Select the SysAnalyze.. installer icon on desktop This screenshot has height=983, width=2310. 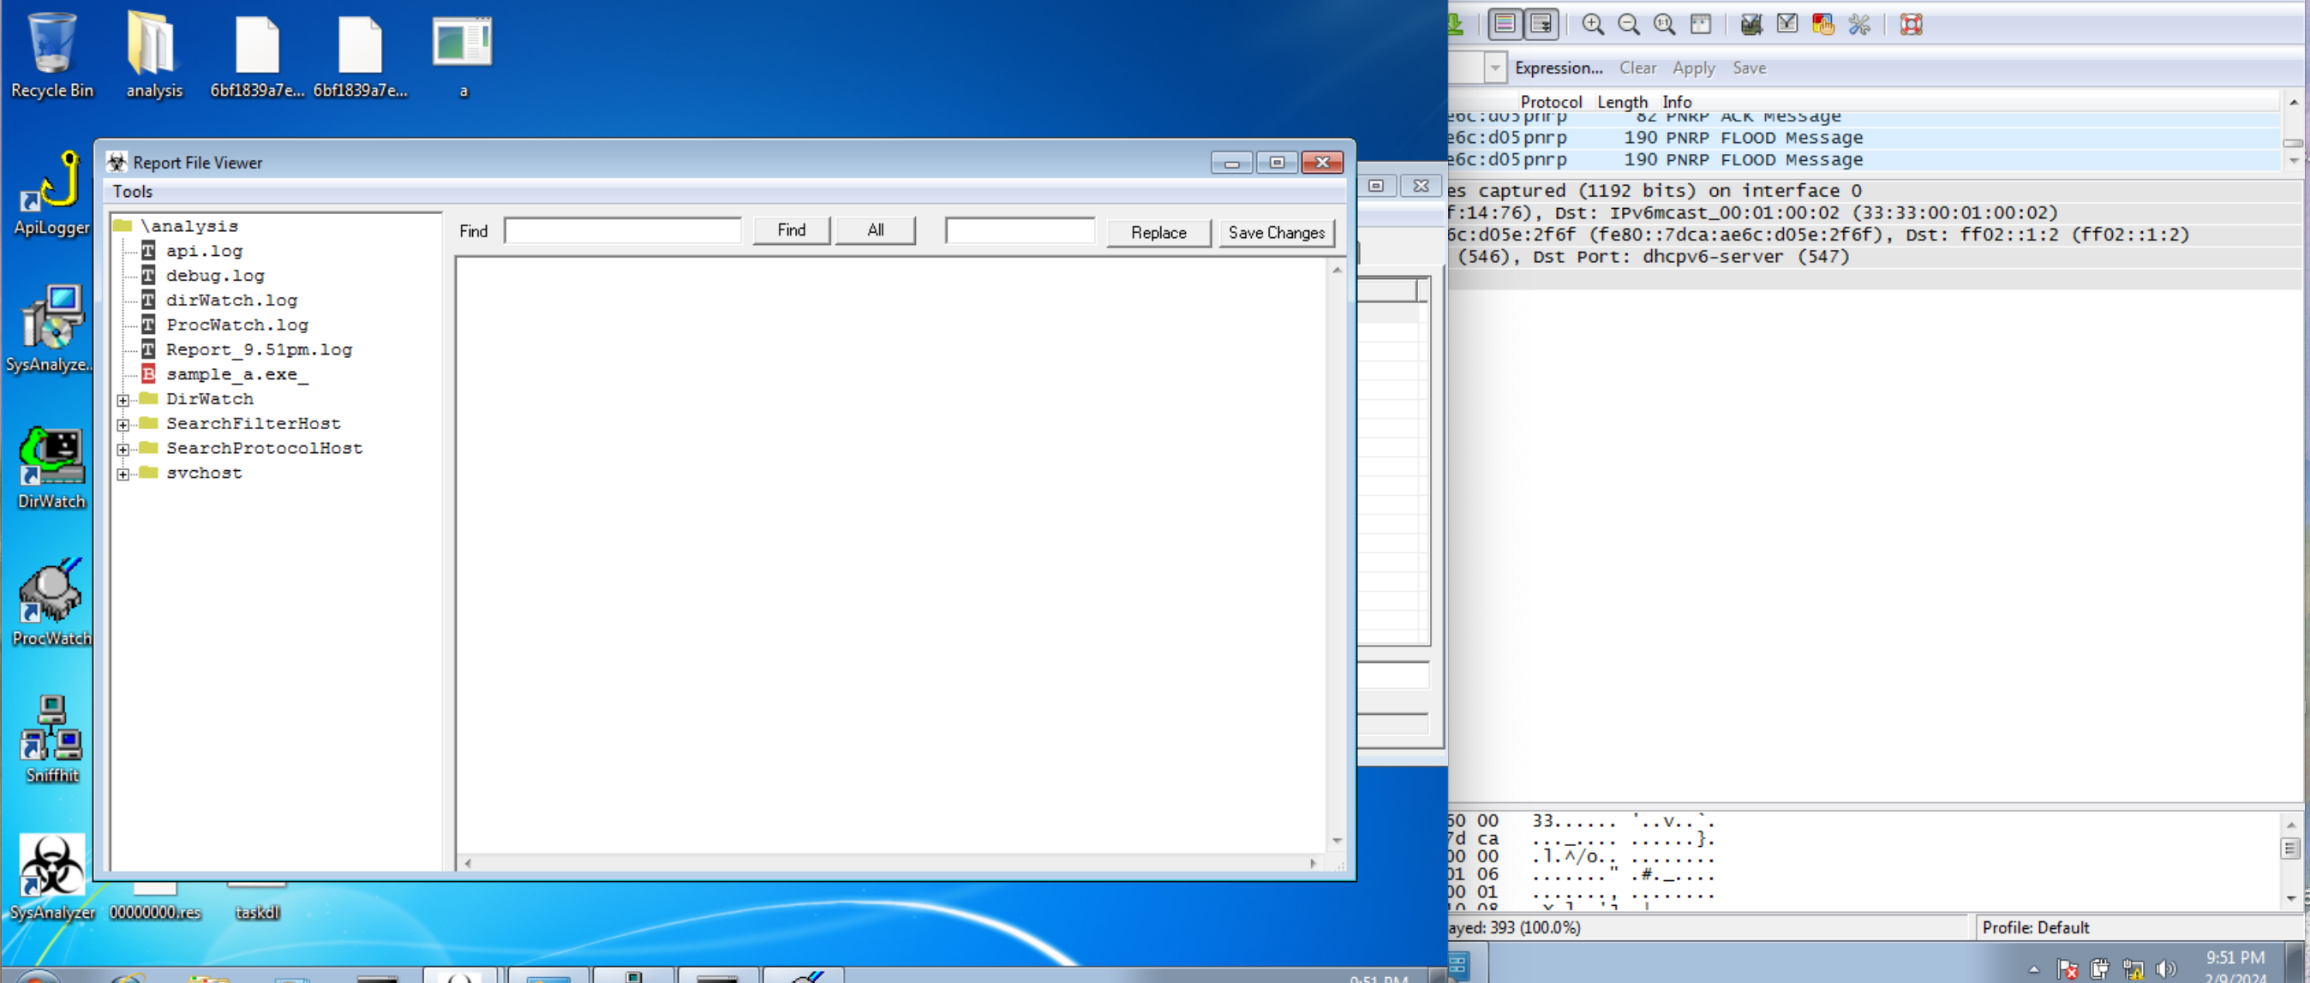click(x=51, y=330)
